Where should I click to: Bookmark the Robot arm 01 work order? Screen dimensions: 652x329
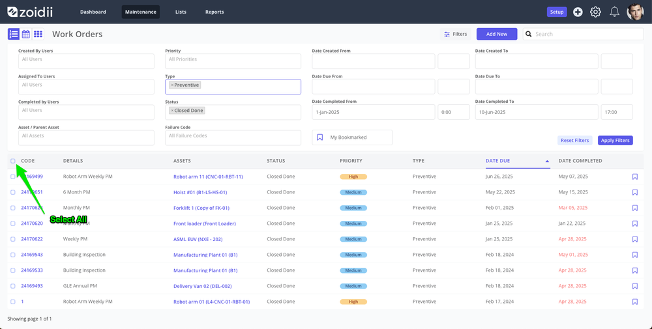pyautogui.click(x=634, y=302)
